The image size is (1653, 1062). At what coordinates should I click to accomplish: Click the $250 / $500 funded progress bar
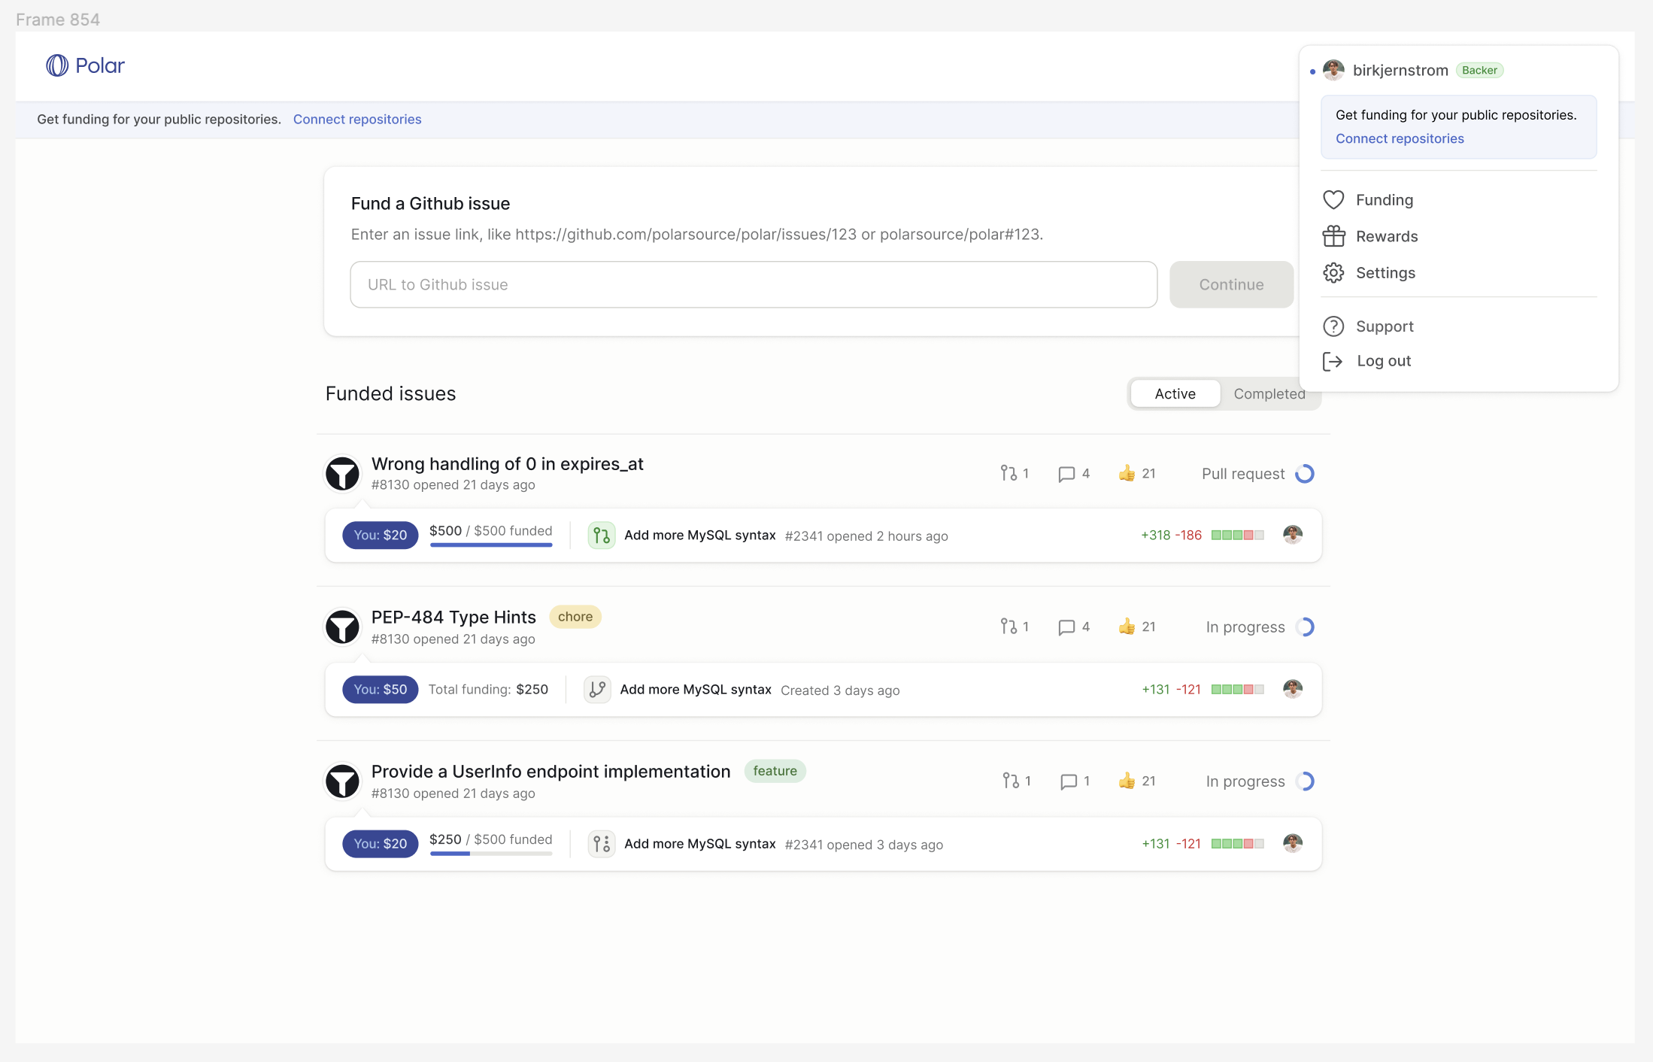point(491,853)
